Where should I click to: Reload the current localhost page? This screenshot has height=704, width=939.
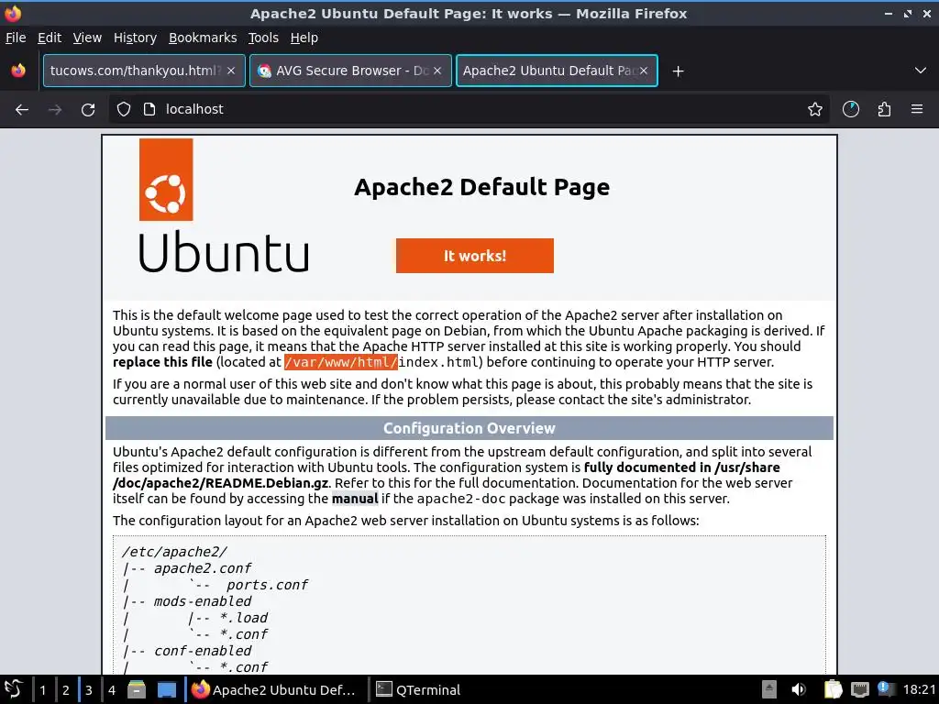coord(88,110)
